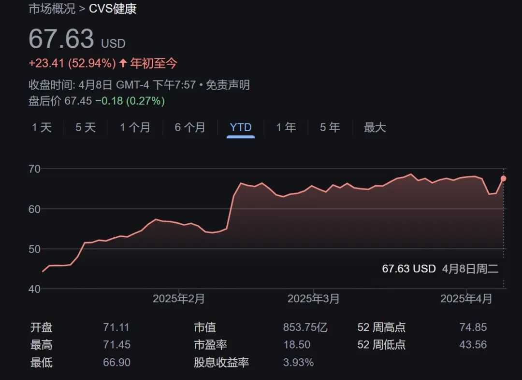
Task: Switch to the 6 个月 tab
Action: 190,127
